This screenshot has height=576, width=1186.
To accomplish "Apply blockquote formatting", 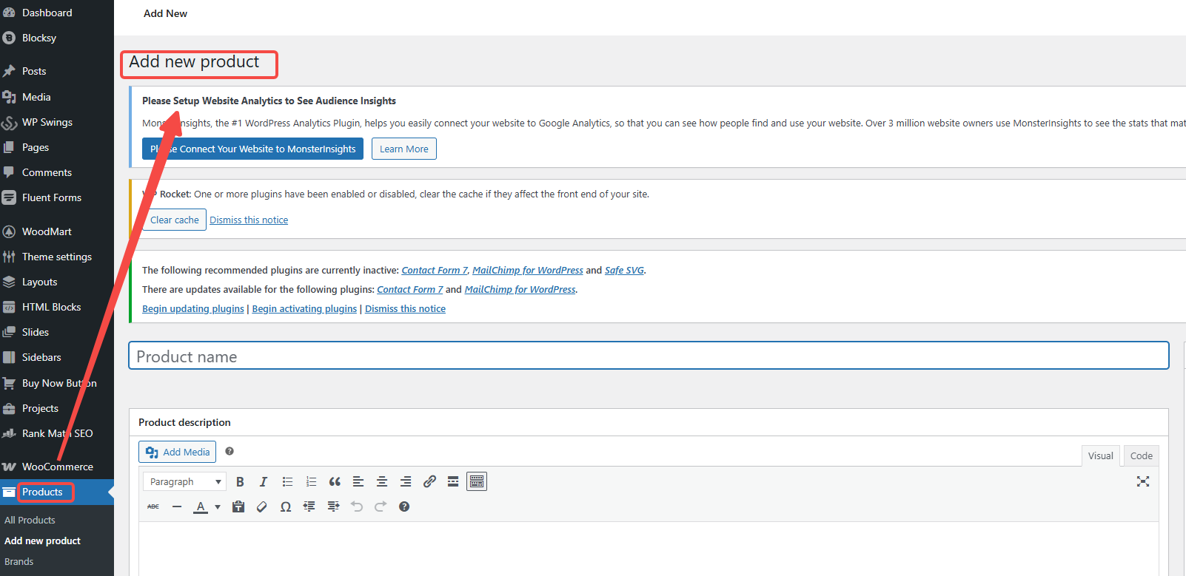I will pyautogui.click(x=335, y=481).
